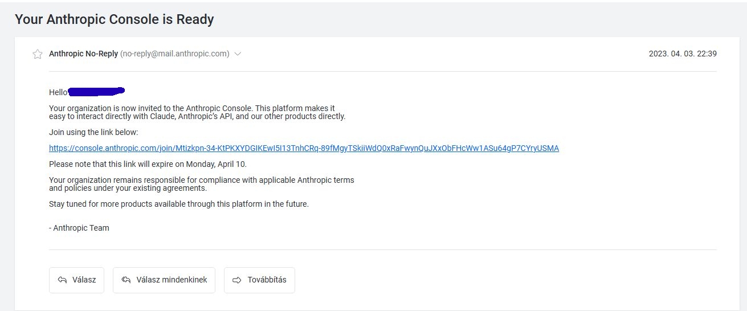Image resolution: width=747 pixels, height=311 pixels.
Task: Expand sender details chevron next to no-reply address
Action: (238, 54)
